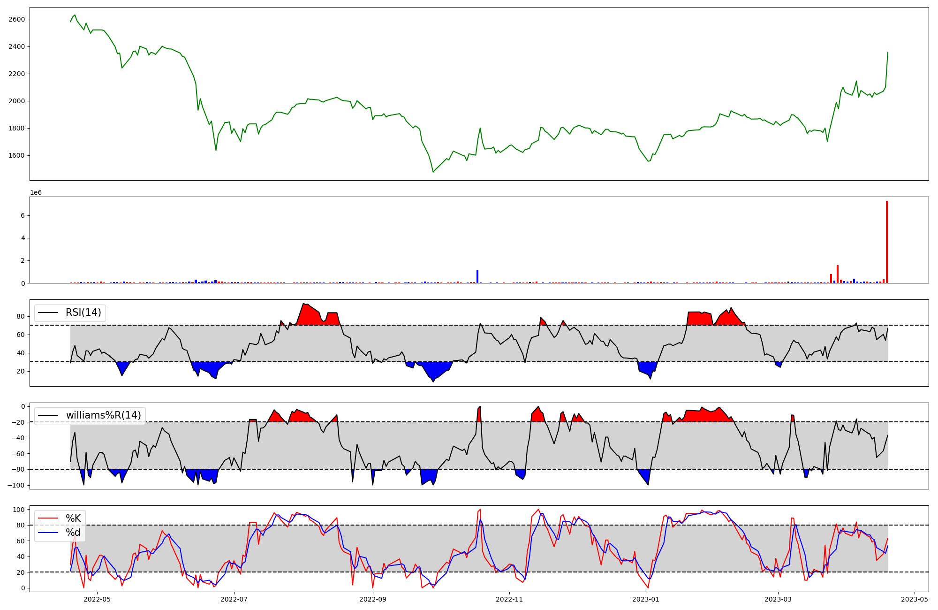Viewport: 938px width, 610px height.
Task: Click the red line sample beside %K
Action: (x=48, y=518)
